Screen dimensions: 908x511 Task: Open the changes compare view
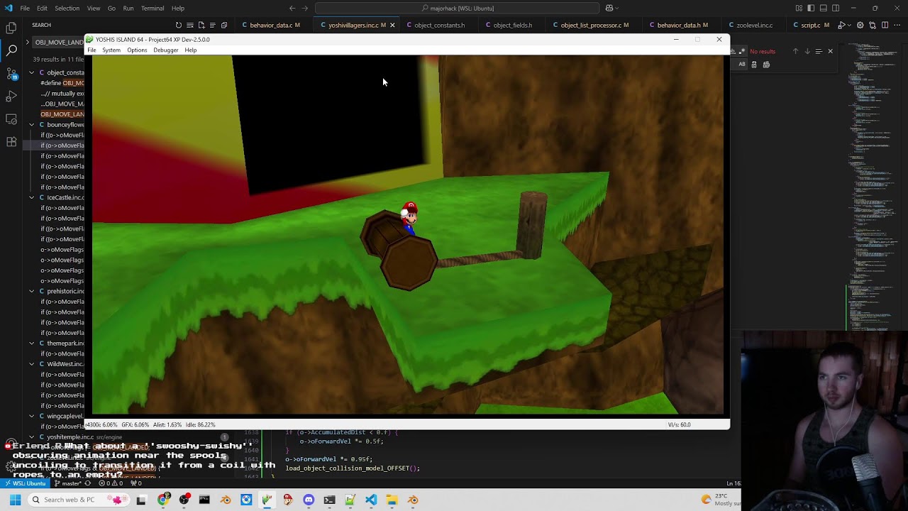point(873,25)
